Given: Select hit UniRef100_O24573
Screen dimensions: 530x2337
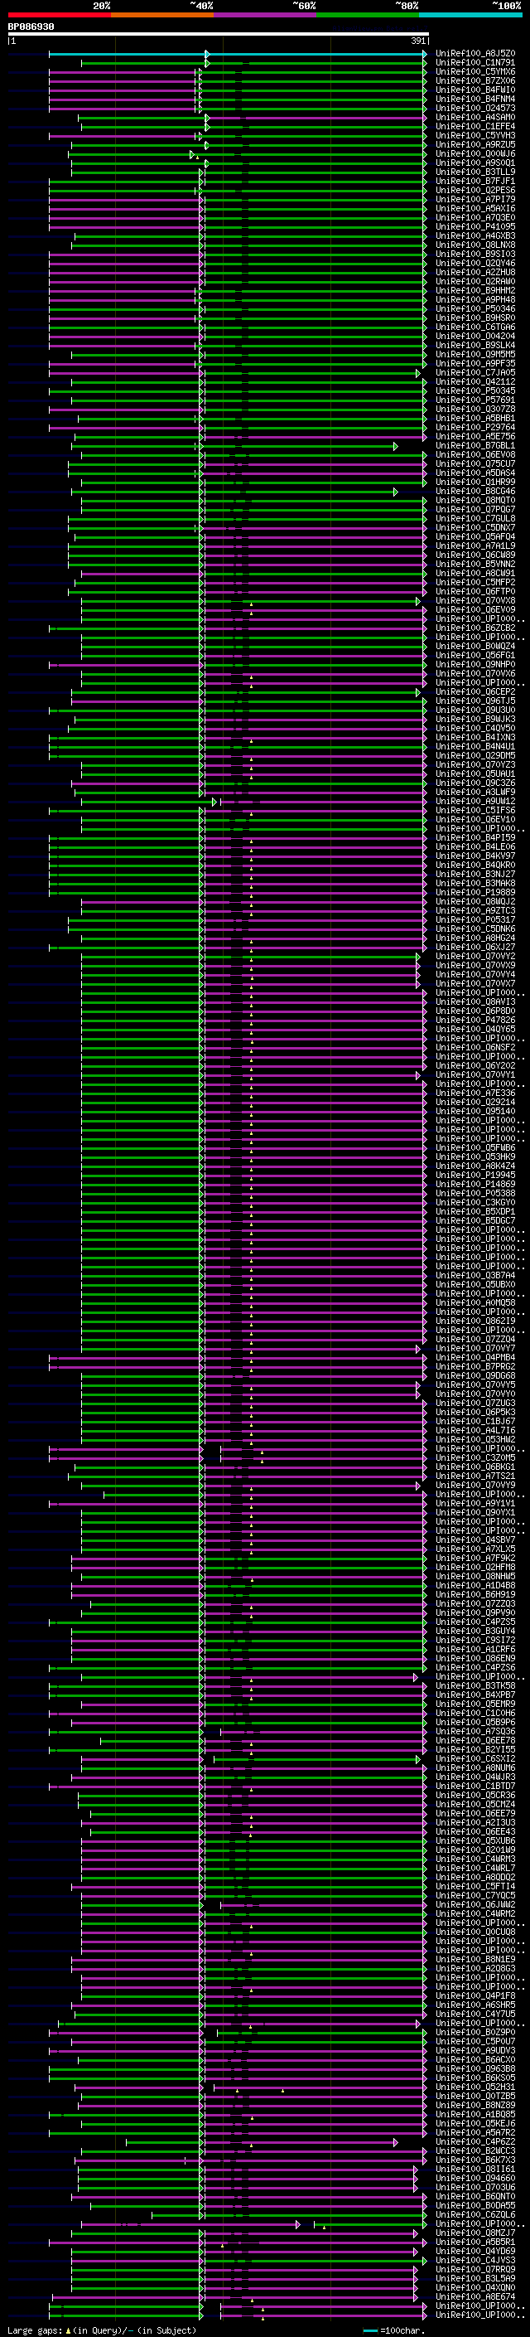Looking at the screenshot, I should [475, 108].
